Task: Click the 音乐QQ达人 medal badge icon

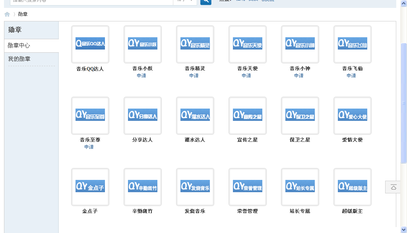Action: pos(90,44)
